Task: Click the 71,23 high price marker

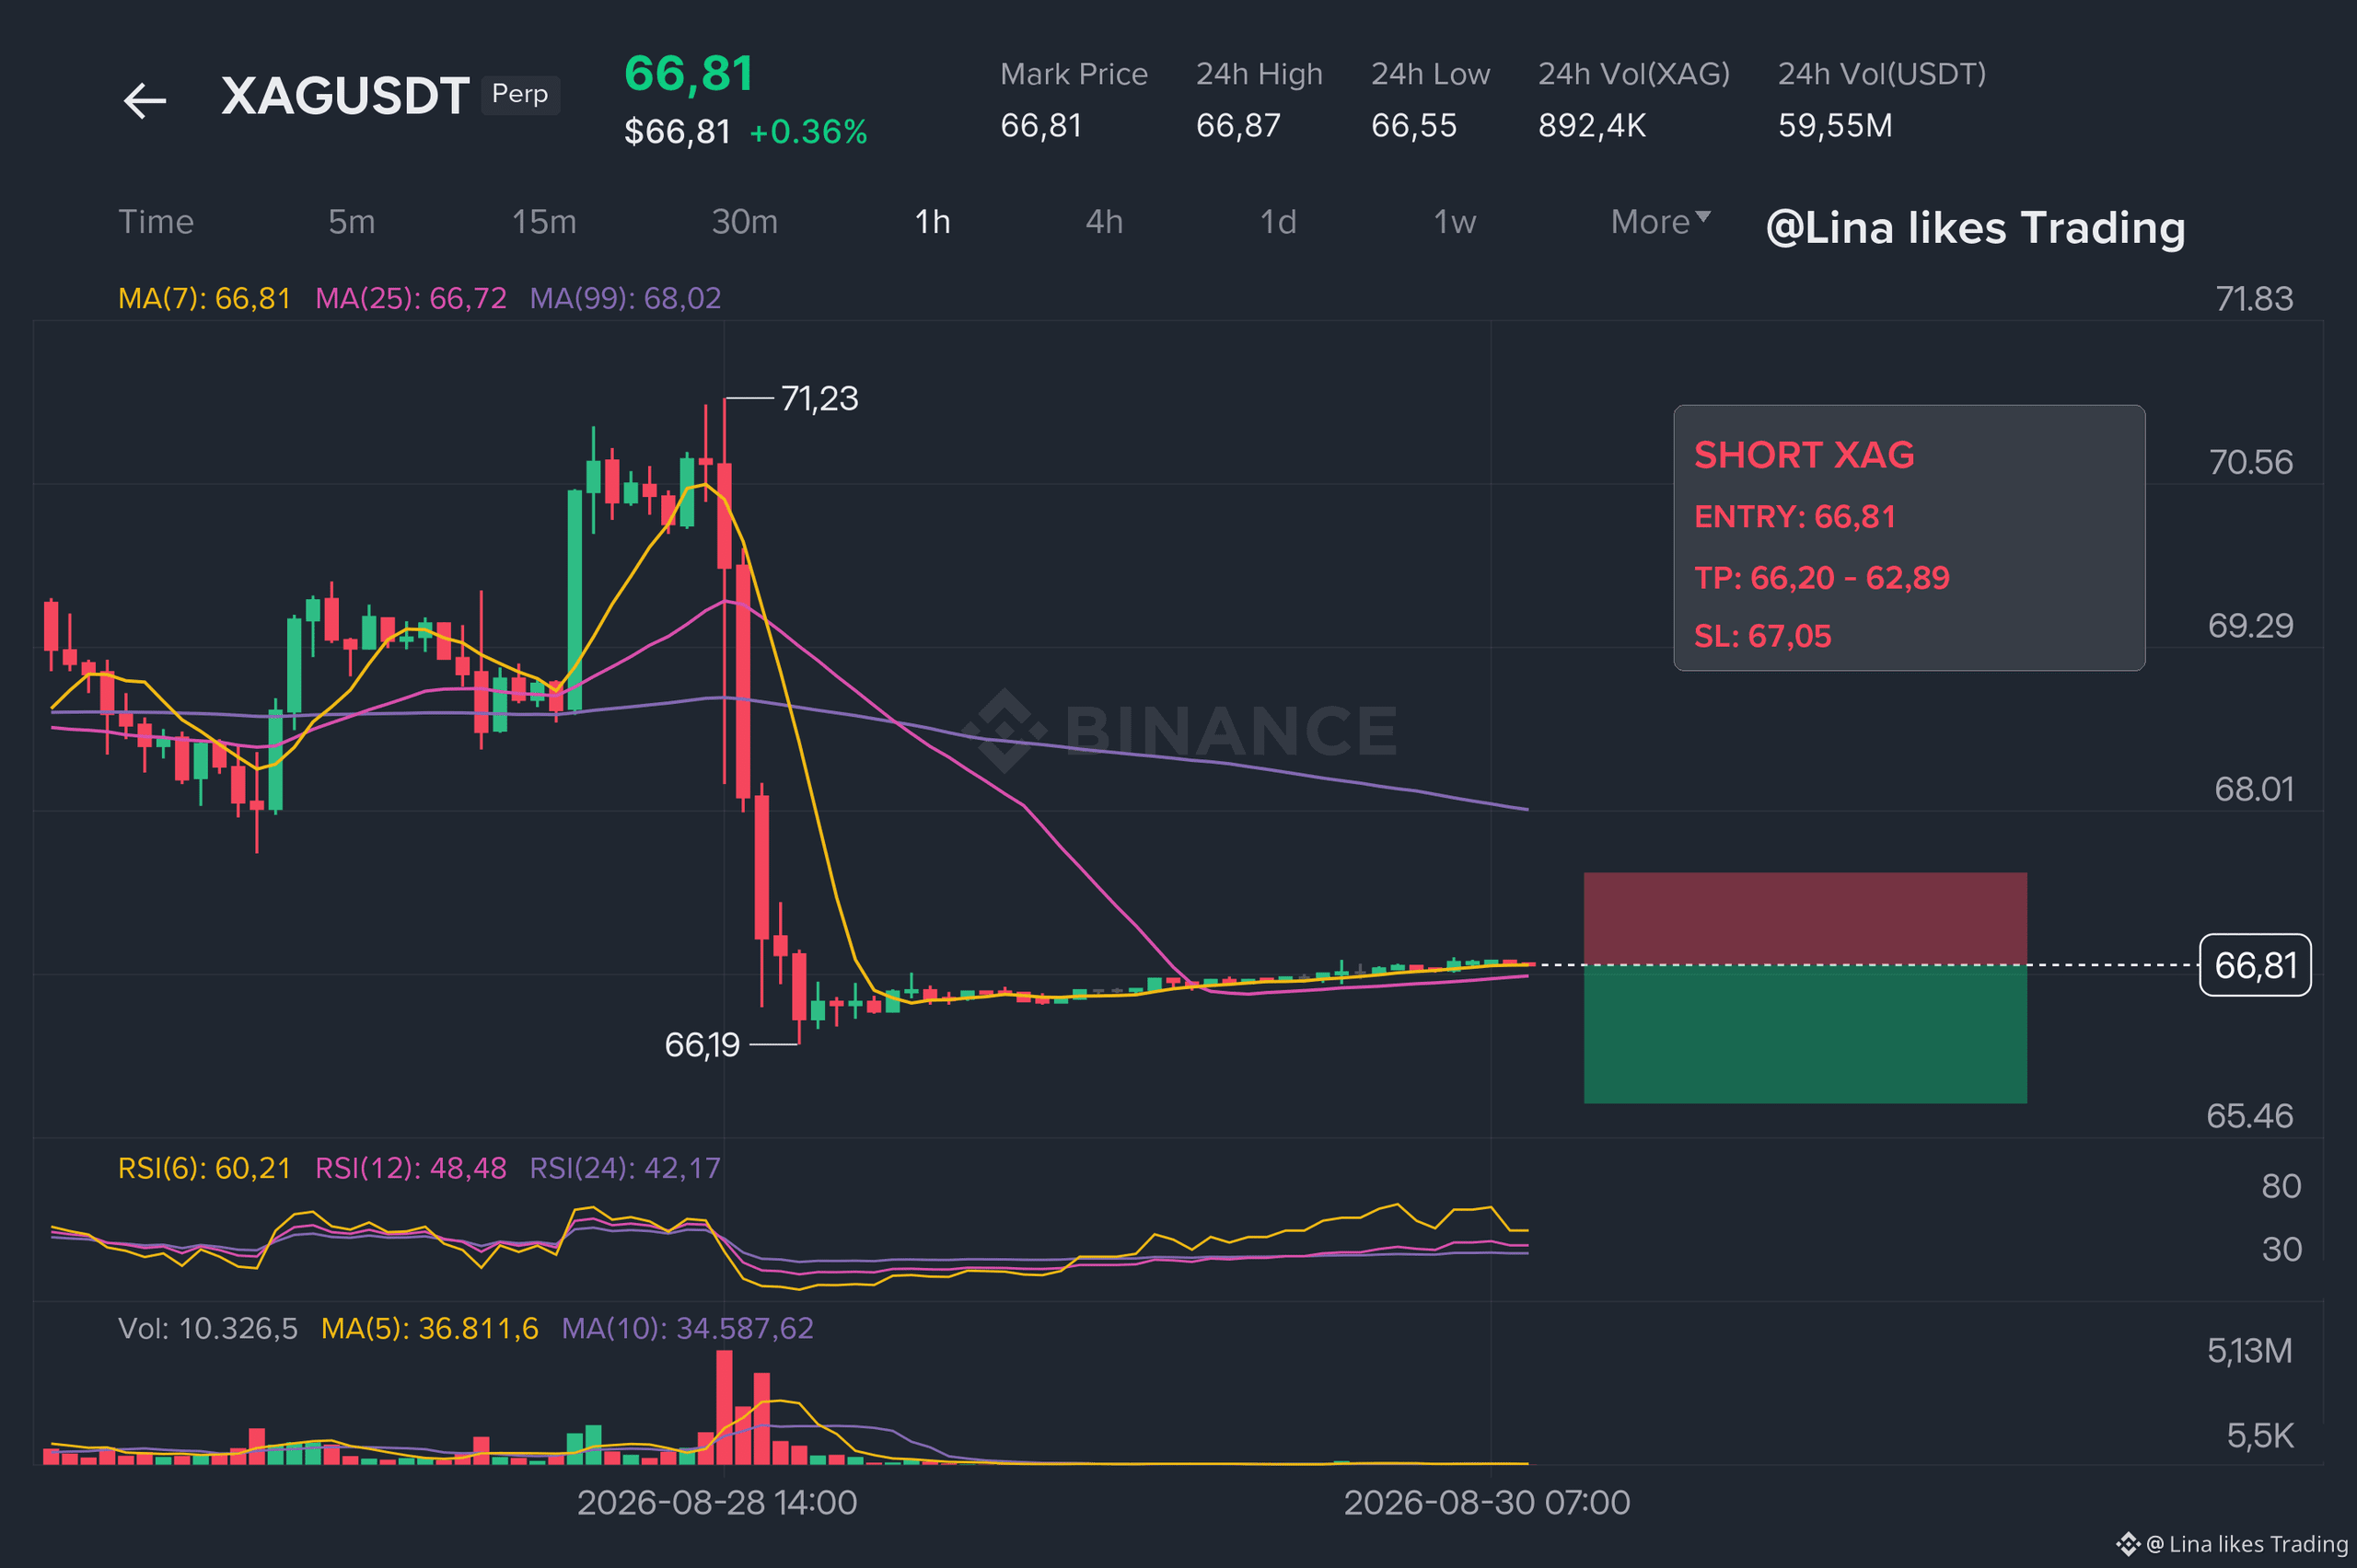Action: 819,399
